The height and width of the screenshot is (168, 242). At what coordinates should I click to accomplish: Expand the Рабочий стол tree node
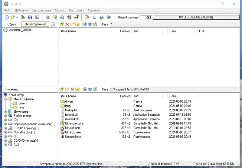5,116
